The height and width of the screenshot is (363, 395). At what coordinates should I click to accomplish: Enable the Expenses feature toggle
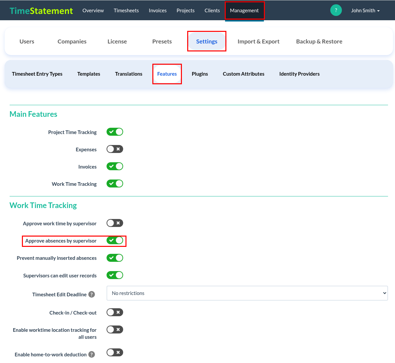pyautogui.click(x=115, y=149)
